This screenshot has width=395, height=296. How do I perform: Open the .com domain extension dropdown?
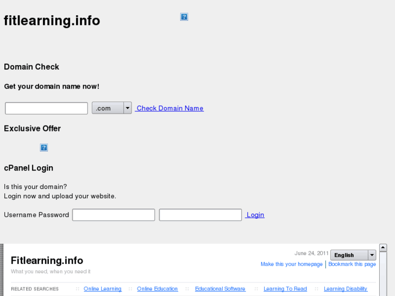coord(111,108)
